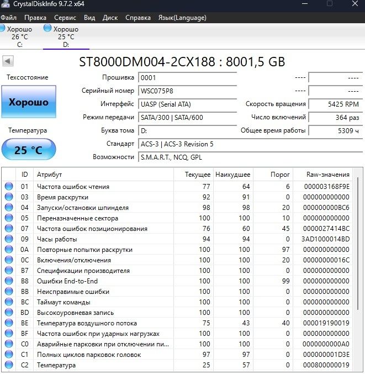Screen dimensions: 365x374
Task: Click status orb for attribute B8
Action: (9, 281)
